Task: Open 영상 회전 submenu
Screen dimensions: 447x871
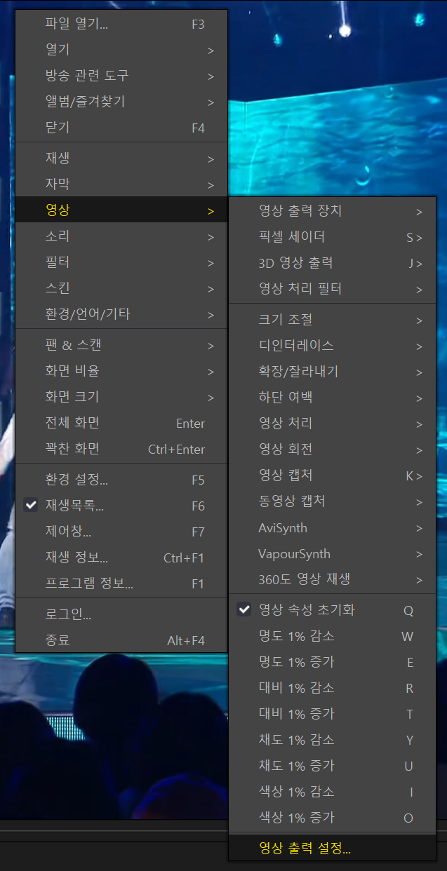Action: (x=332, y=450)
